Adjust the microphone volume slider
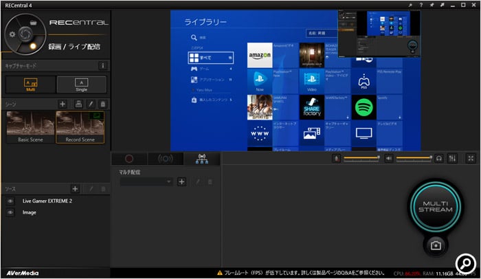The image size is (481, 279). click(361, 158)
